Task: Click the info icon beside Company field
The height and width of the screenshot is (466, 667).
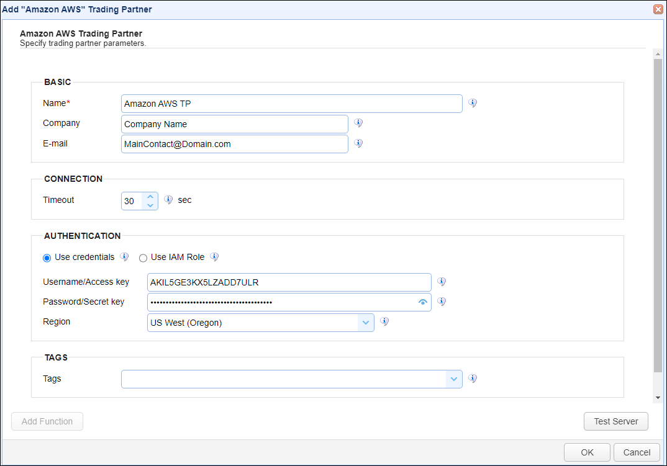Action: [358, 123]
